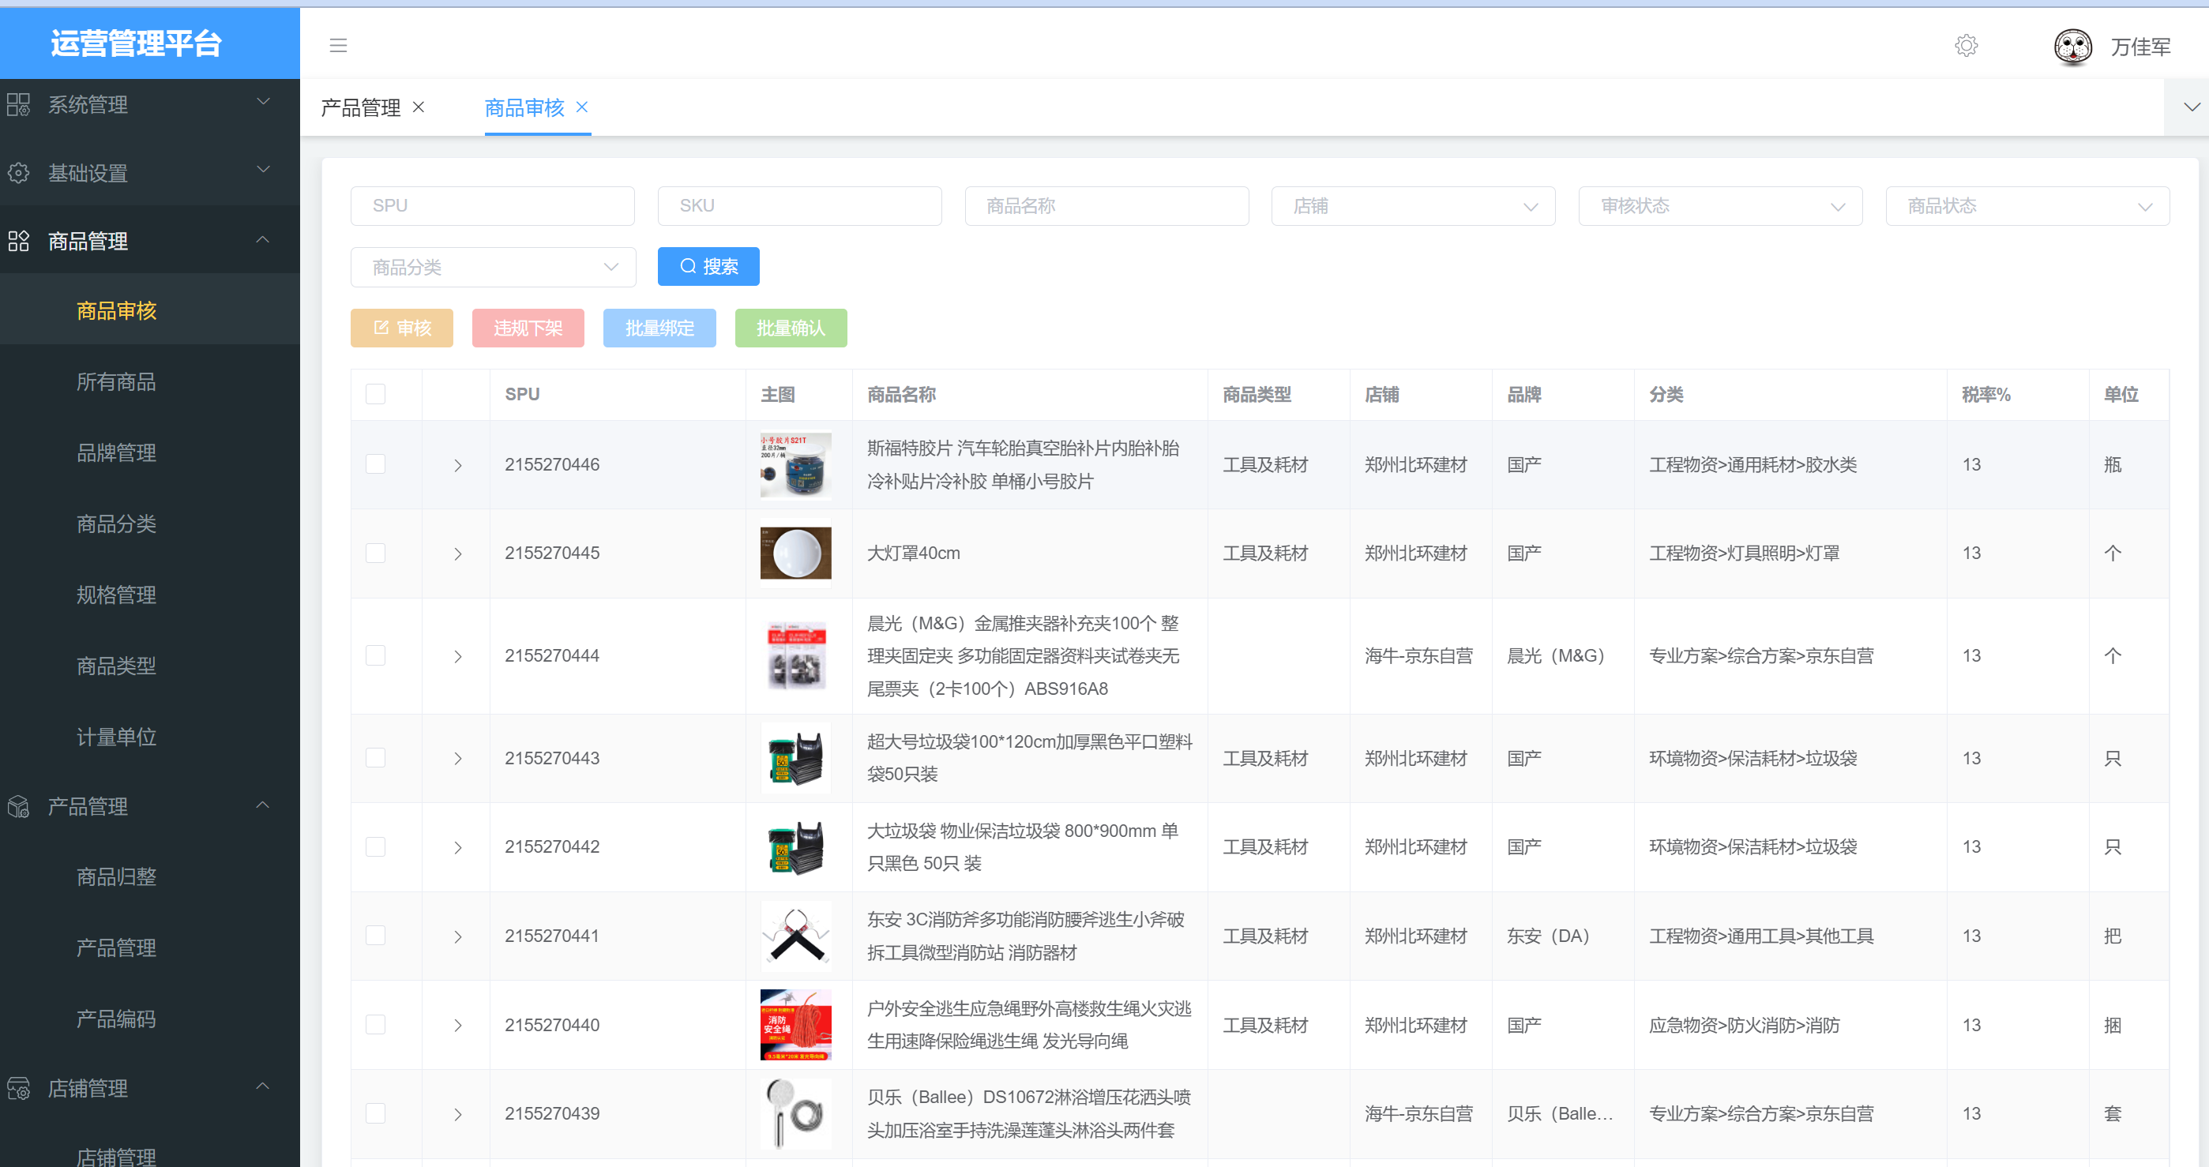Click the 批量绑定 button
2209x1167 pixels.
coord(659,328)
